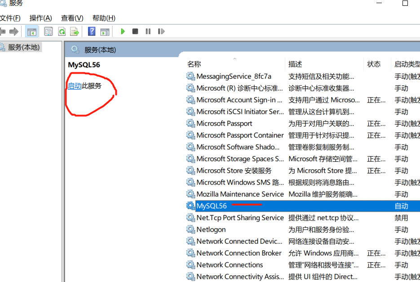The image size is (420, 282).
Task: Click the Help question mark icon
Action: coord(91,31)
